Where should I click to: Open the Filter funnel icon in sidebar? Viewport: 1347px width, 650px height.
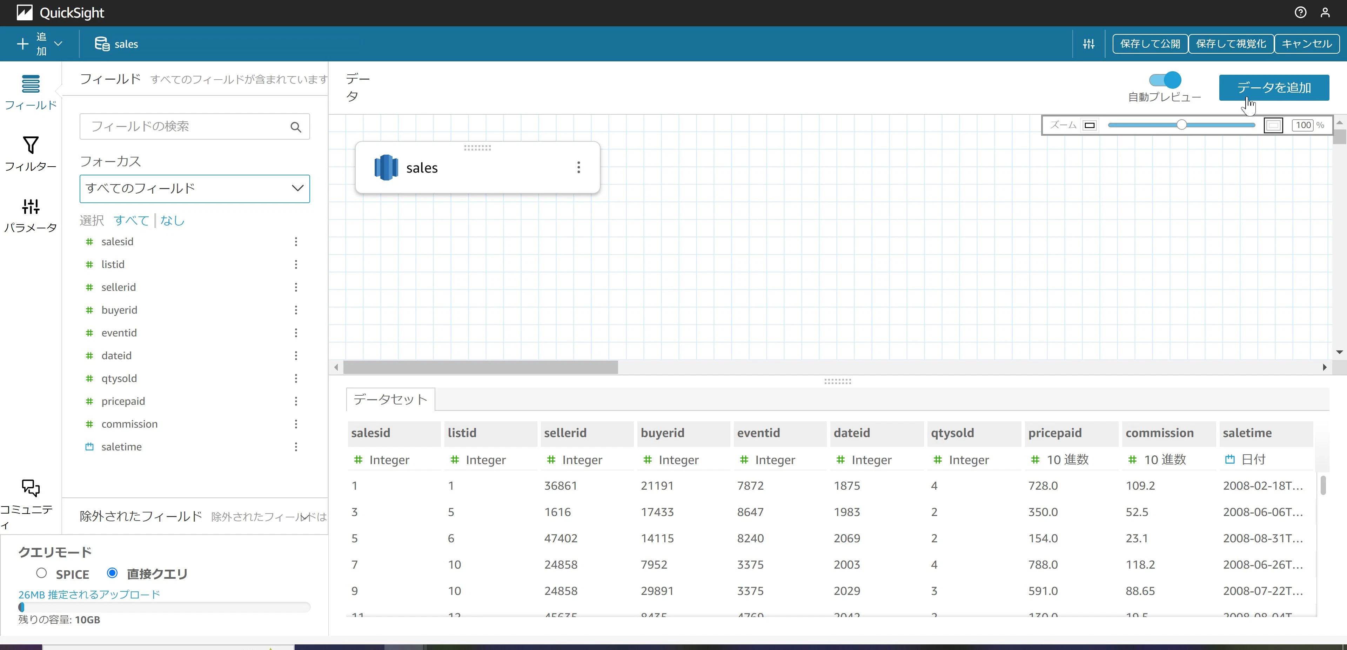point(30,145)
